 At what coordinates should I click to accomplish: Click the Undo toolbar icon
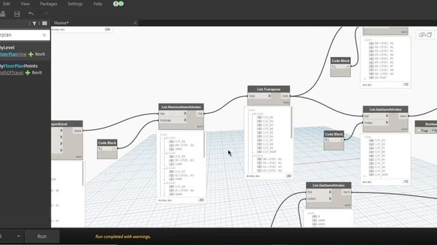pyautogui.click(x=31, y=14)
